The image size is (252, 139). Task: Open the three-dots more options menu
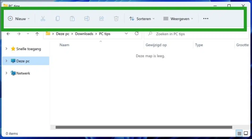pyautogui.click(x=206, y=19)
